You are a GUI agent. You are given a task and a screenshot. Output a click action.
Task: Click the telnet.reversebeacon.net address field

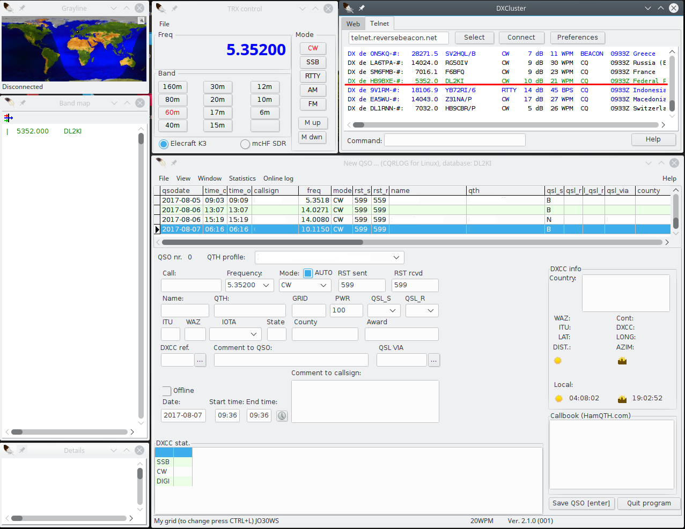click(x=399, y=38)
